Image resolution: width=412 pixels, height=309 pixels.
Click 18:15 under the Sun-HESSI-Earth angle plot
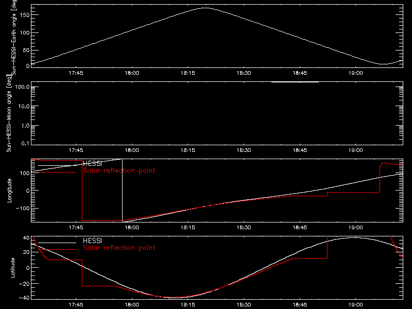188,73
